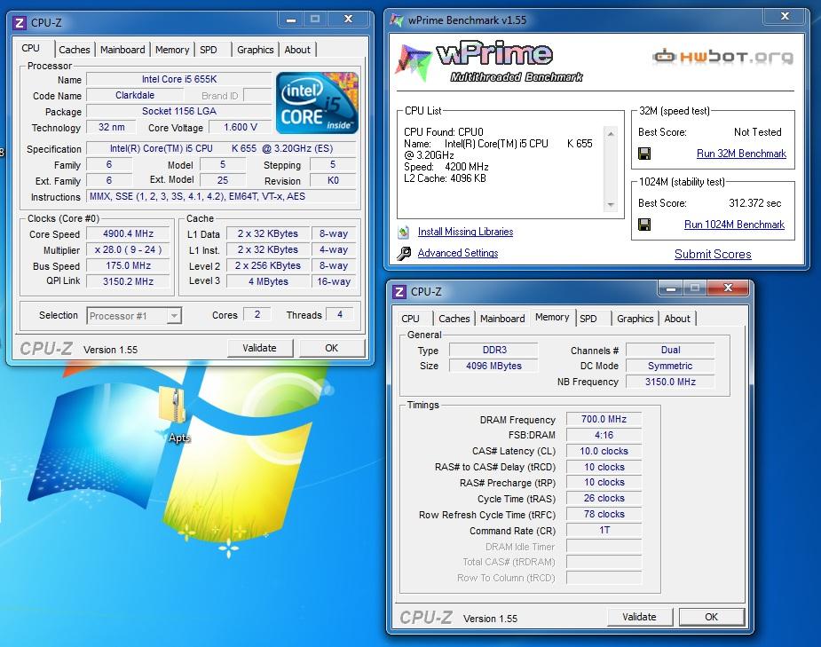Click the DRAM Frequency 700.0 MHz field
The height and width of the screenshot is (647, 821).
click(x=604, y=419)
